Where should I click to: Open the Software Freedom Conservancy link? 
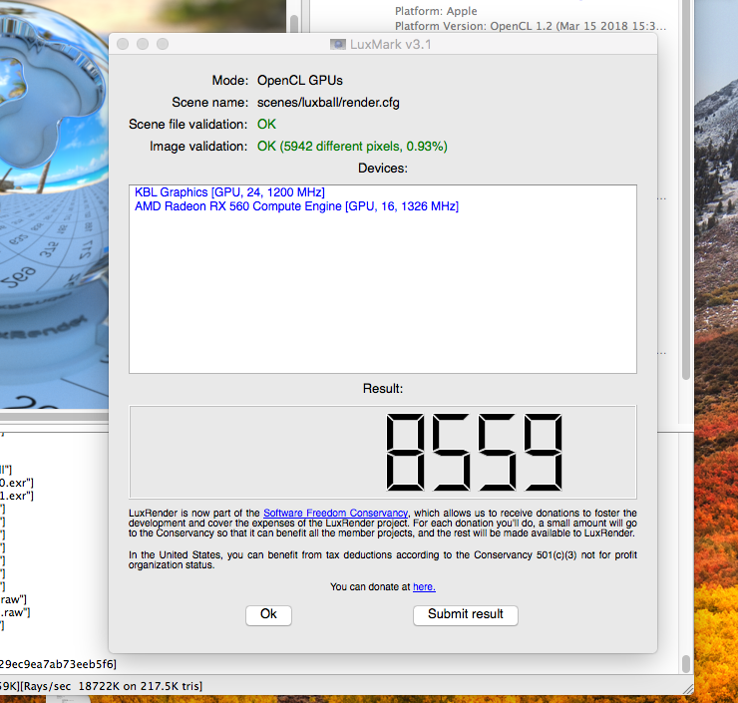[x=335, y=513]
